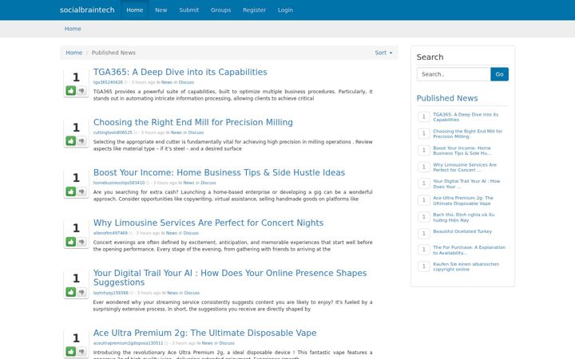Screen dimensions: 575x359
Task: Open Your Digital Trail Your AI article title
Action: point(230,278)
